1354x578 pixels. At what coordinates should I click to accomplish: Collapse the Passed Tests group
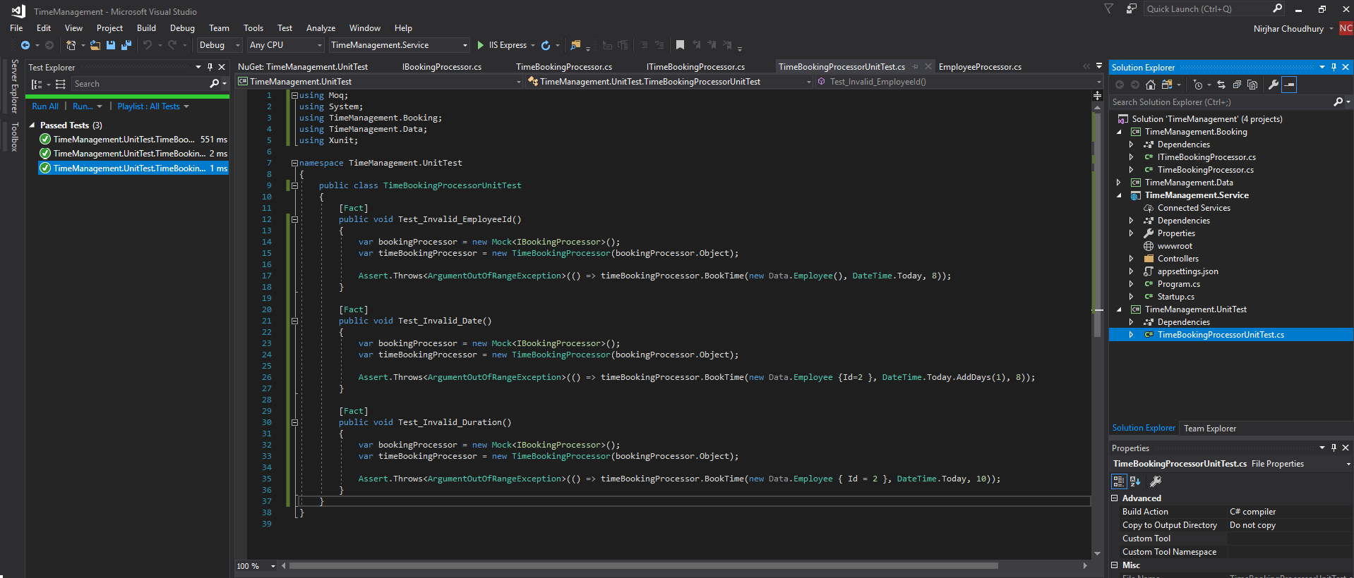click(32, 125)
